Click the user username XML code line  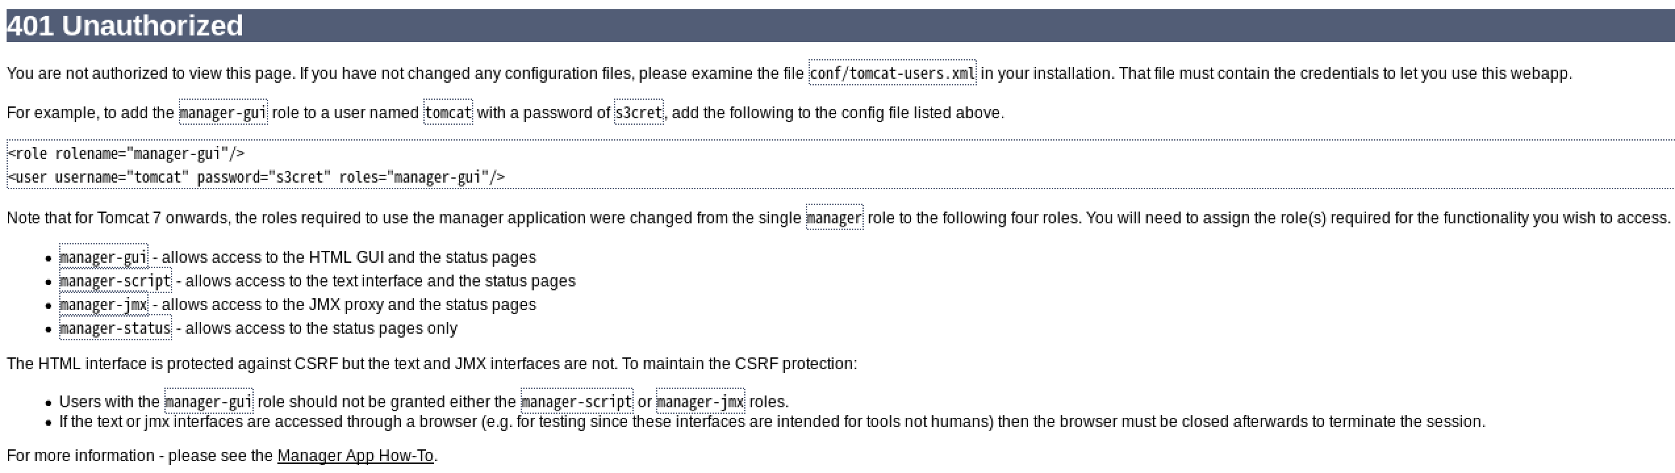click(256, 177)
